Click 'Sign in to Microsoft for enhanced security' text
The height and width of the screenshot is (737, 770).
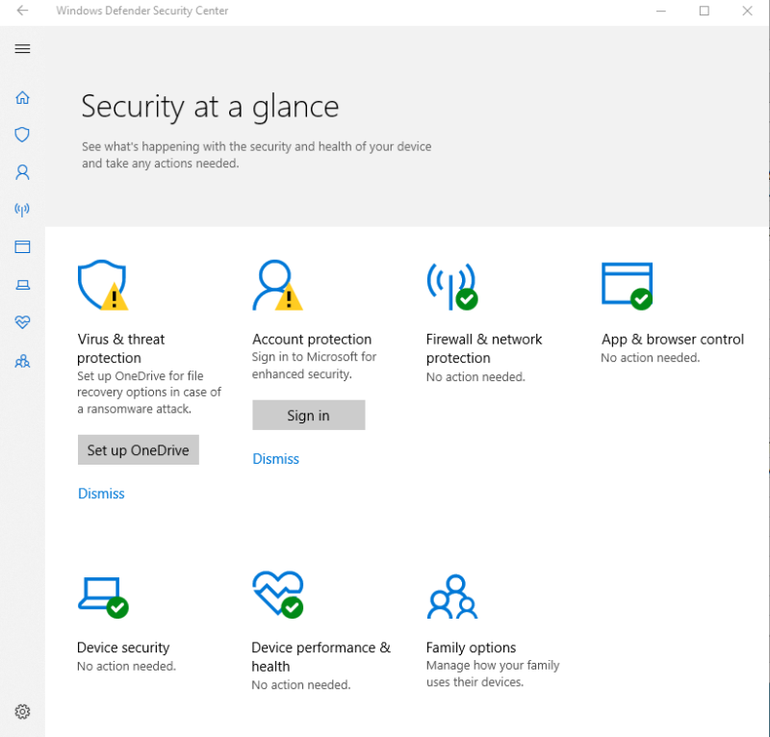click(314, 366)
